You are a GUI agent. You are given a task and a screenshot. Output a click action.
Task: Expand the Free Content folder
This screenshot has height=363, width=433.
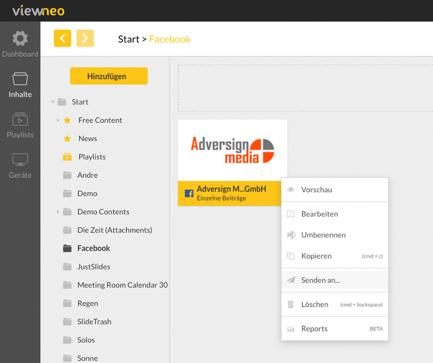58,120
